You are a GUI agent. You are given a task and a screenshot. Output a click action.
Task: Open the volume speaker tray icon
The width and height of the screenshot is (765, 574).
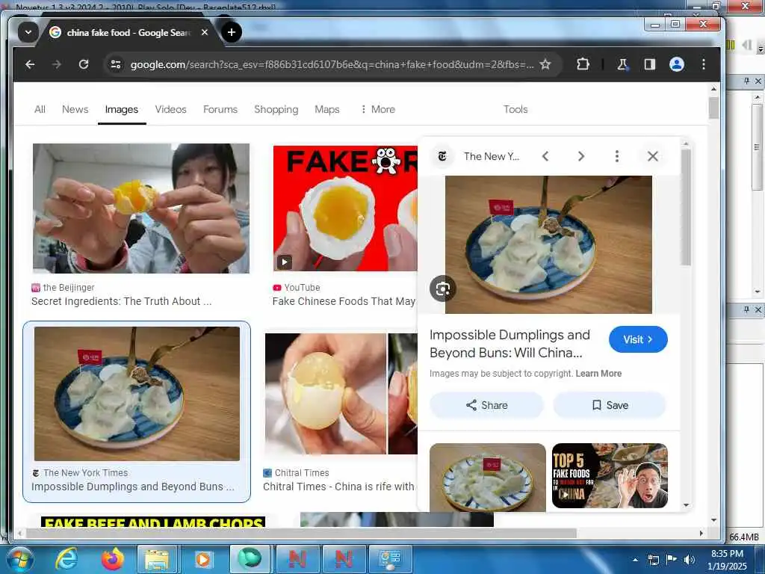pyautogui.click(x=690, y=560)
